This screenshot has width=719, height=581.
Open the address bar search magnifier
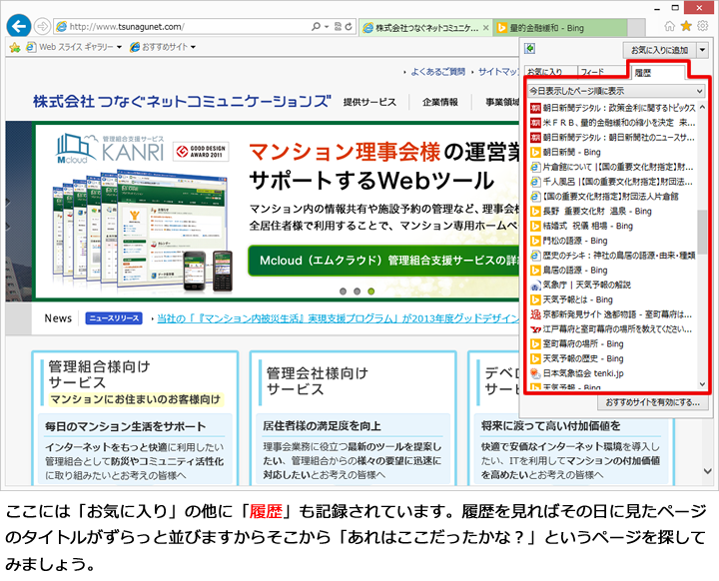pyautogui.click(x=316, y=27)
